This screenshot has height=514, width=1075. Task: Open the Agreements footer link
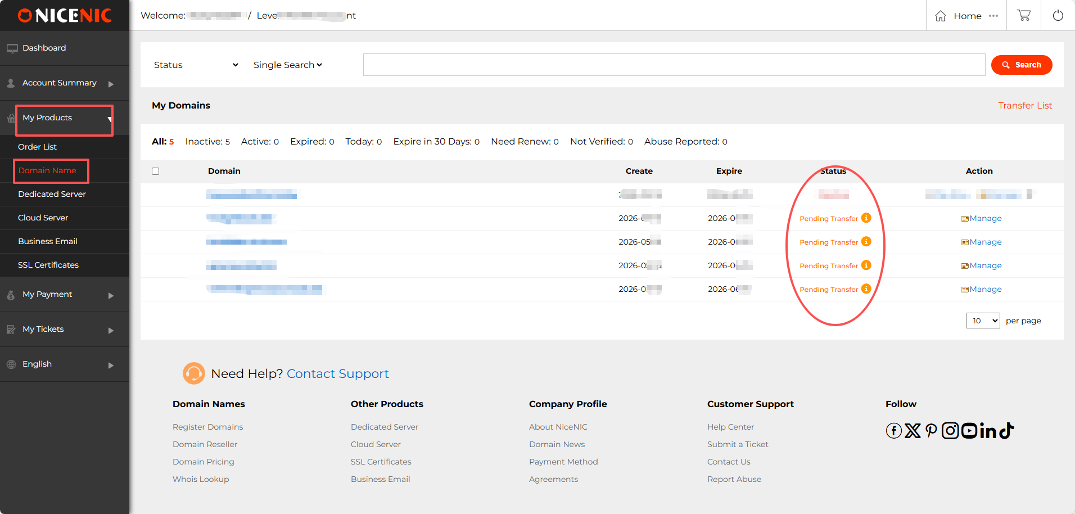click(554, 479)
